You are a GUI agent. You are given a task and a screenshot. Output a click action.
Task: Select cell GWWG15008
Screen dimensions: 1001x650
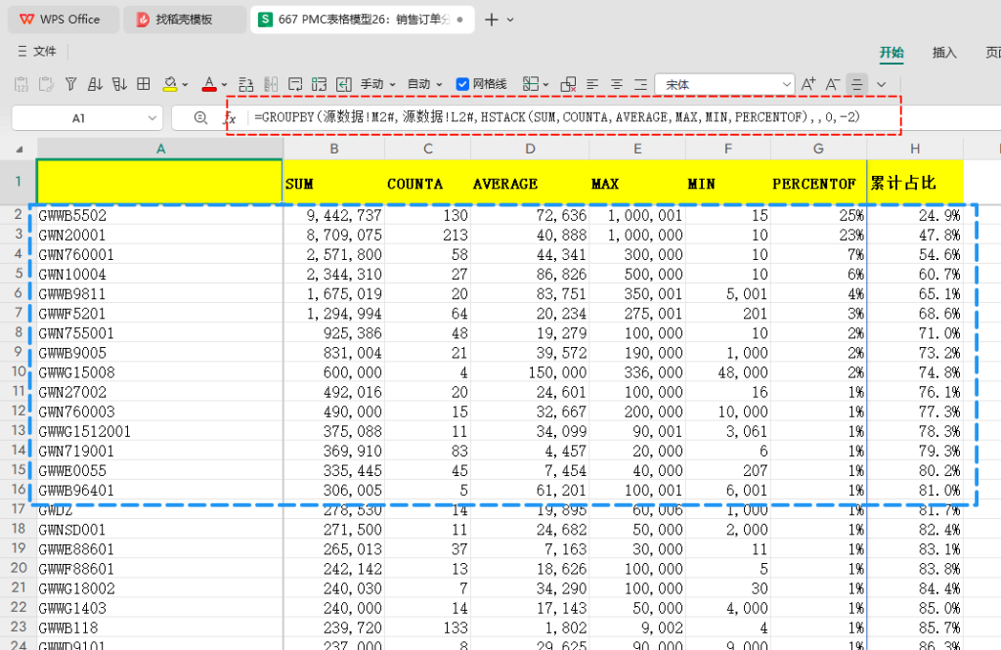point(160,372)
